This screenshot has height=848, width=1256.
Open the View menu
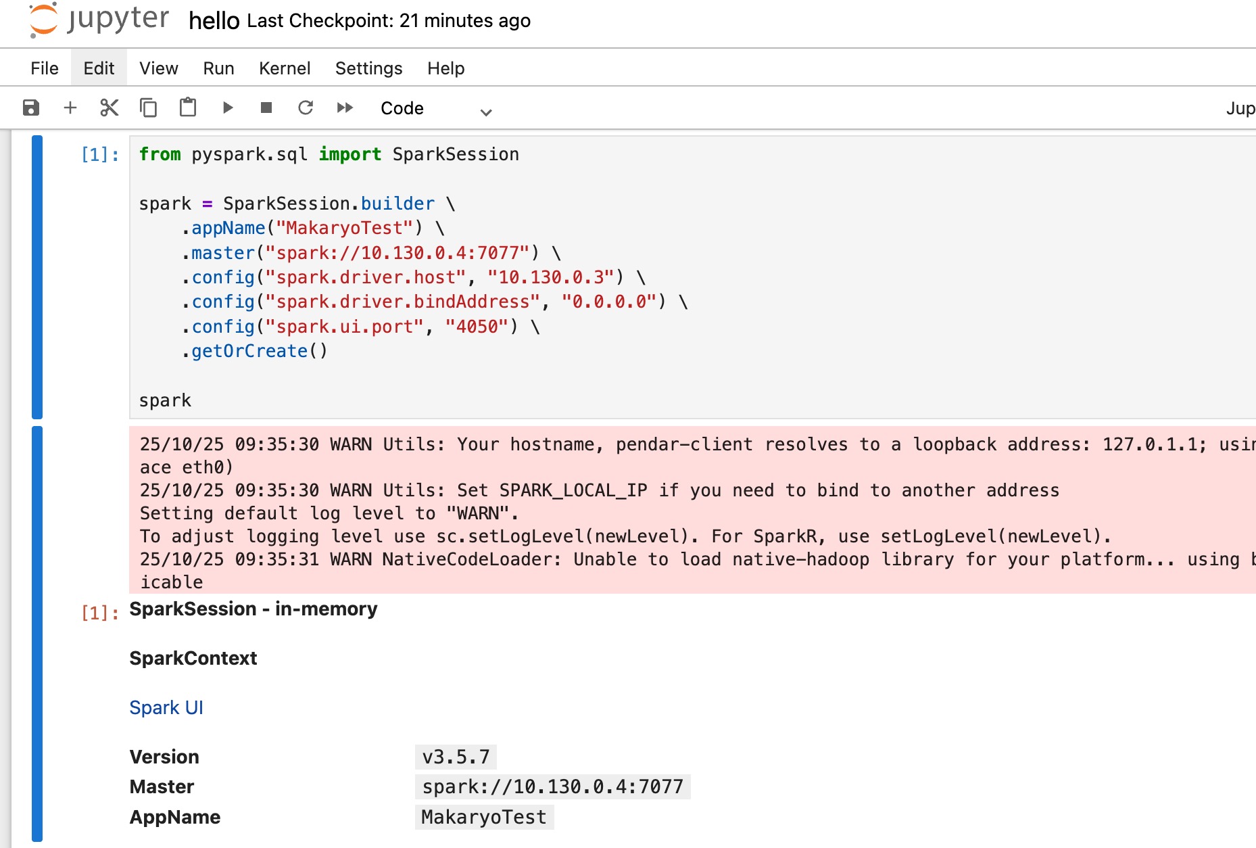pos(159,68)
